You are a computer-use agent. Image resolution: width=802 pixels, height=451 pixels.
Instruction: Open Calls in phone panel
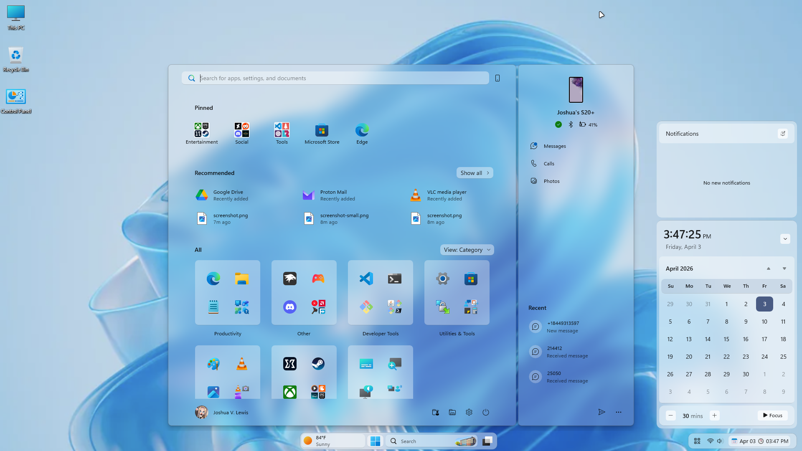(548, 164)
